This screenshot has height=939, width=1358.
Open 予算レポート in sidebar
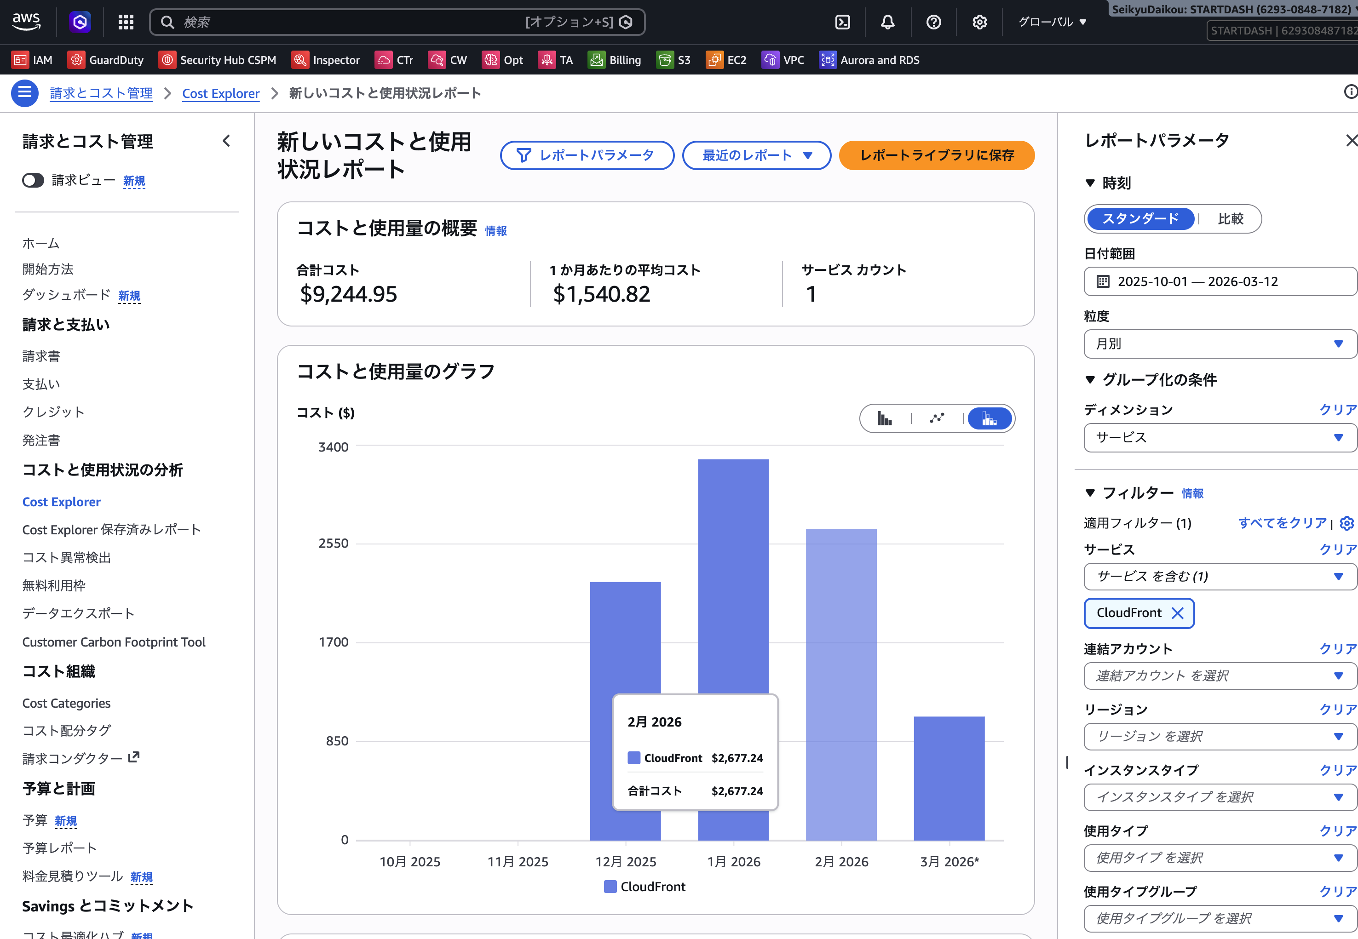59,848
